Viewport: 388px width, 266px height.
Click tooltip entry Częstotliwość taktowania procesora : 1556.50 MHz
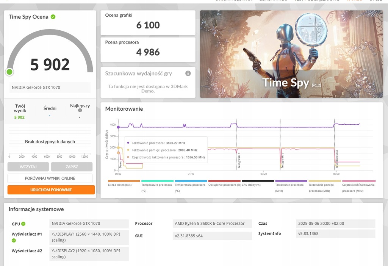[x=166, y=157]
